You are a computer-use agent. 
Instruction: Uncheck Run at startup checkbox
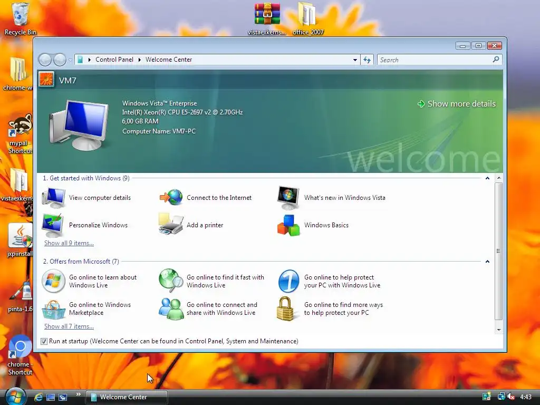point(44,341)
